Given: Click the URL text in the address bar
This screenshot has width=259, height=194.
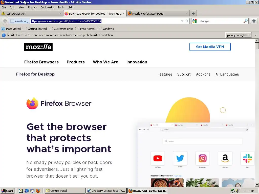Looking at the screenshot, I should click(x=66, y=21).
